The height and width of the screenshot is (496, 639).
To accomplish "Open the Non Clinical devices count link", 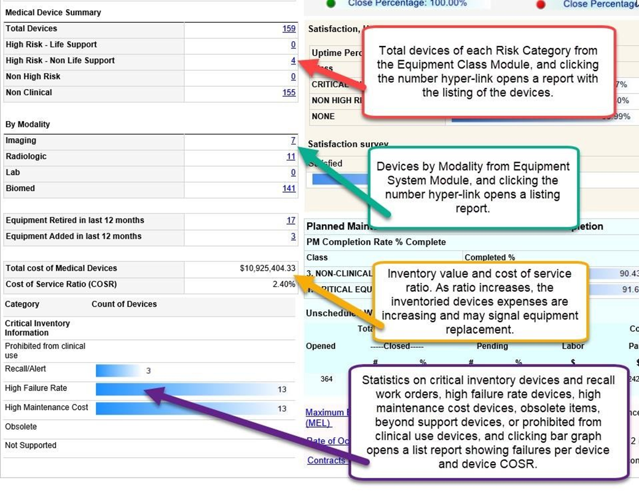I will [289, 93].
